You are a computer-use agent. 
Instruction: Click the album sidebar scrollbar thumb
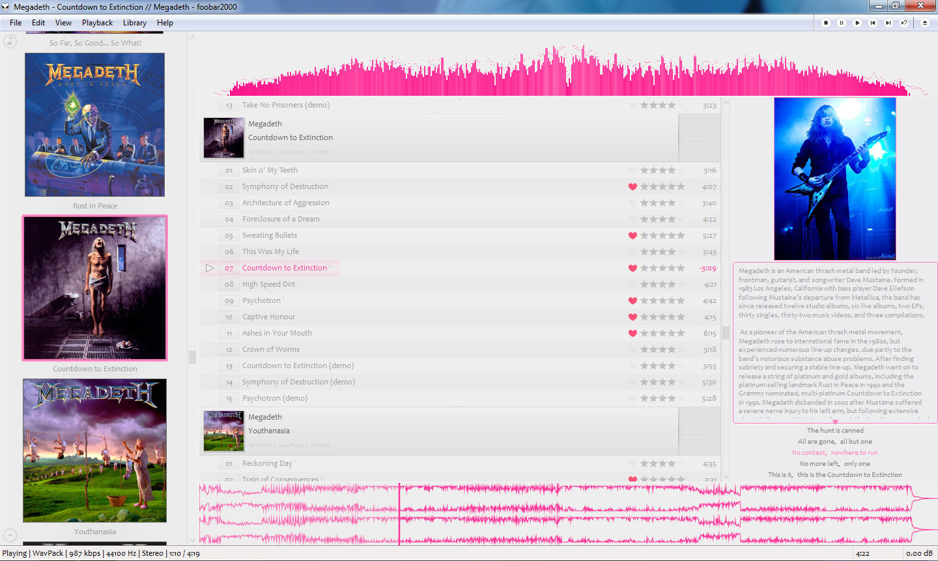click(192, 357)
